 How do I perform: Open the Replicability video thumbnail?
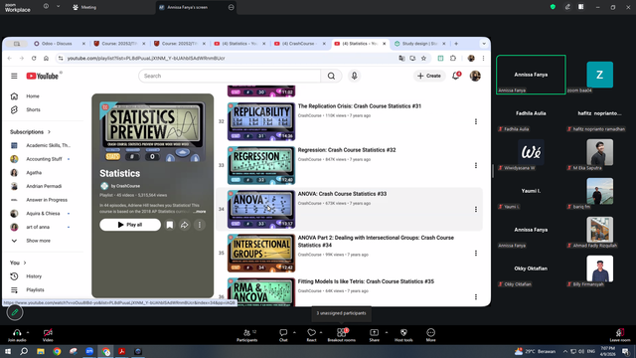(261, 121)
